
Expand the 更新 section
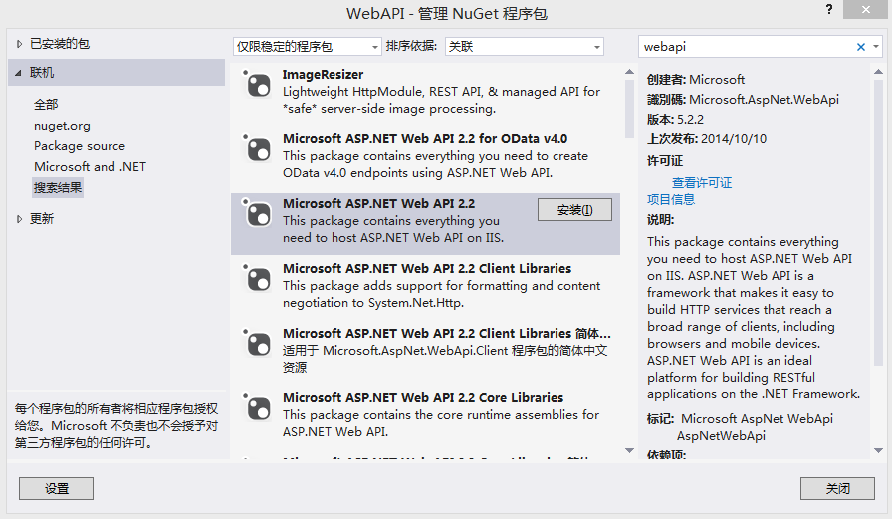pyautogui.click(x=19, y=219)
